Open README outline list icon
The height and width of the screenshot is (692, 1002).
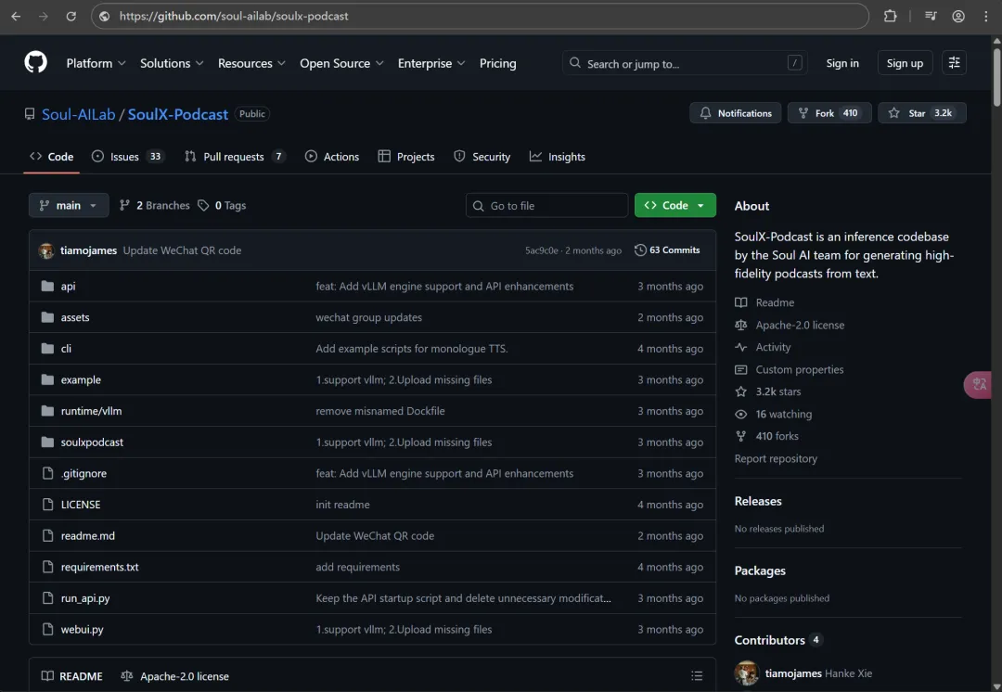(697, 675)
